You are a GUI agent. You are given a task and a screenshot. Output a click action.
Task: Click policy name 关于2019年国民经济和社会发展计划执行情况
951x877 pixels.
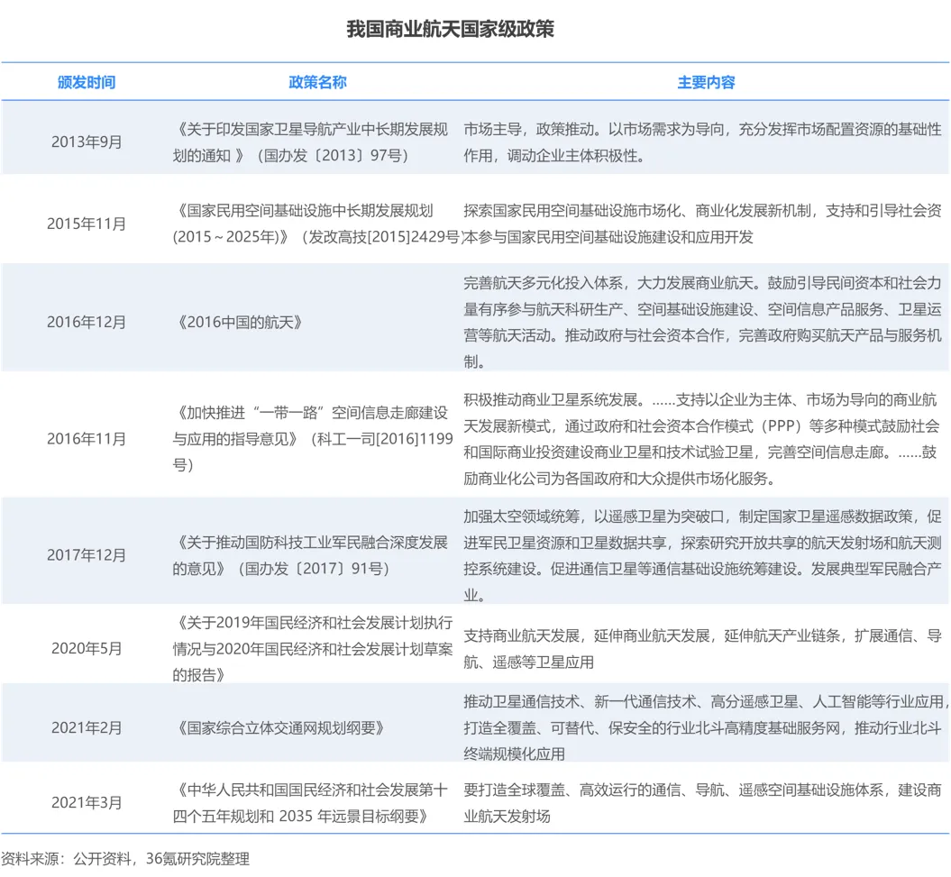[313, 649]
